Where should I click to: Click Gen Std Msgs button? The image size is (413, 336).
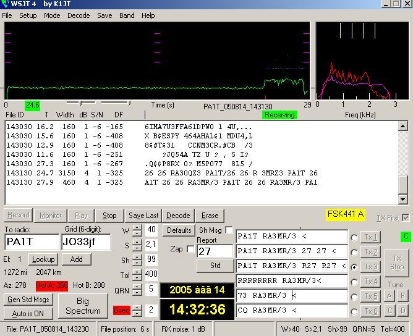(x=28, y=300)
